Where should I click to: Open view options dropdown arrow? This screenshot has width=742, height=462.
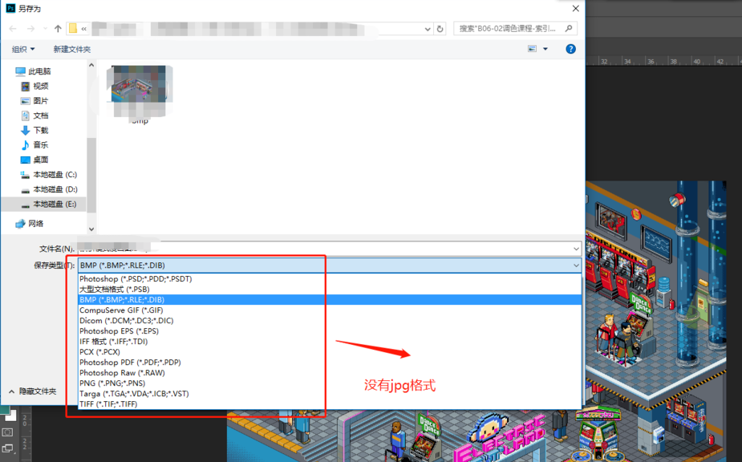(x=545, y=49)
